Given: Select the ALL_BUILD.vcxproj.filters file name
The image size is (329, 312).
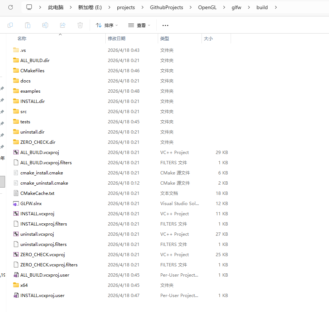Looking at the screenshot, I should (46, 163).
